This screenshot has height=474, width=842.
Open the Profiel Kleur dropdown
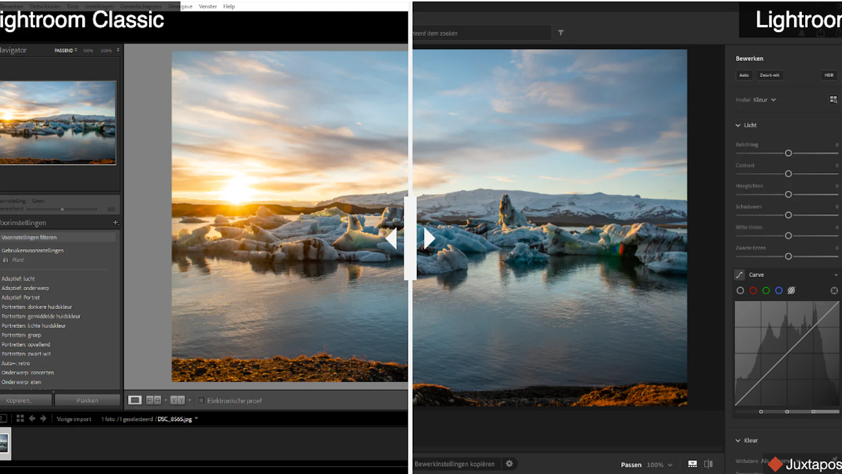764,100
